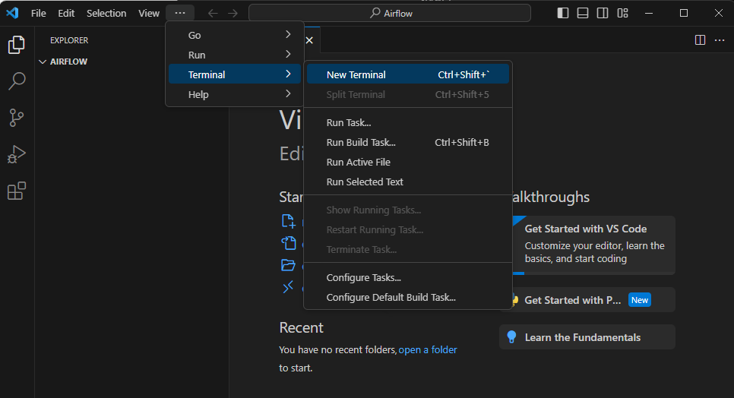Image resolution: width=734 pixels, height=398 pixels.
Task: Expand the Run submenu arrow
Action: pos(288,54)
